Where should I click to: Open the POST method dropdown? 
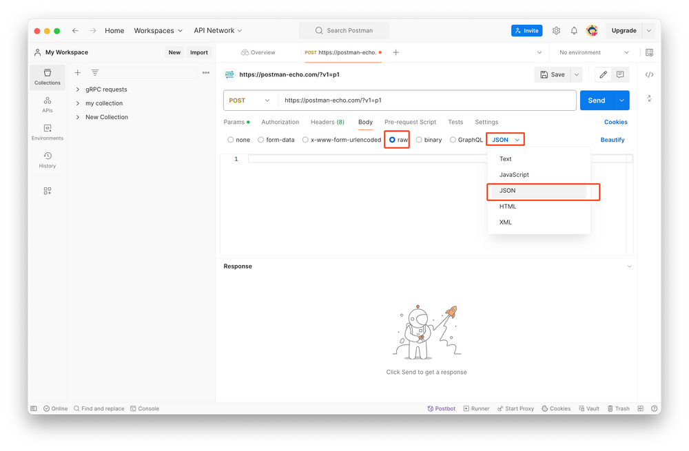click(x=249, y=101)
